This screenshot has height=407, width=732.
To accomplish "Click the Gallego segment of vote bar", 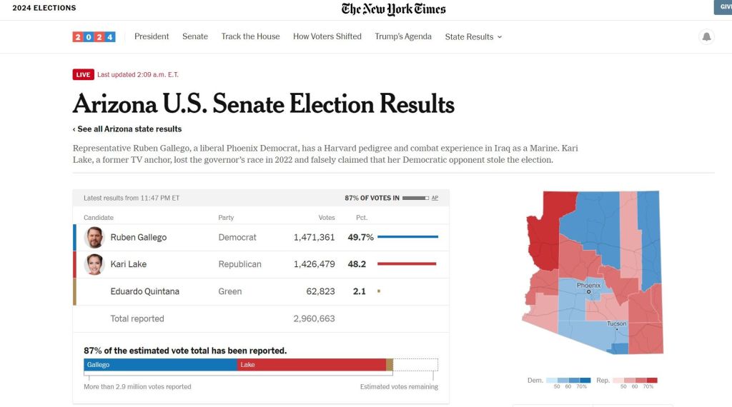I will click(x=160, y=365).
